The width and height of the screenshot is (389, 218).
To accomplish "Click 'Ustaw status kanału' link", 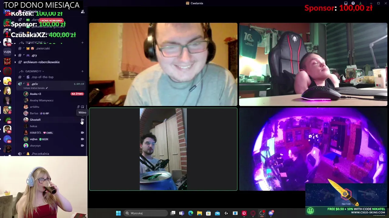I will (x=34, y=88).
